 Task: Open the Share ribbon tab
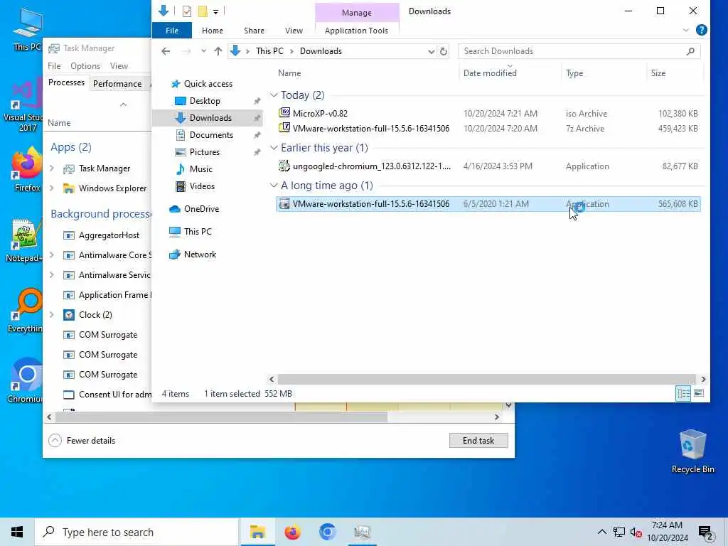(x=254, y=31)
